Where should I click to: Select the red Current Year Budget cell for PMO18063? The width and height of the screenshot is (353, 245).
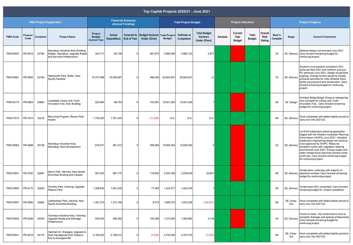click(238, 145)
